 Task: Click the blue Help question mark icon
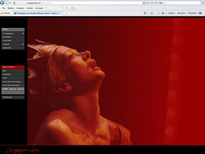pos(200,13)
